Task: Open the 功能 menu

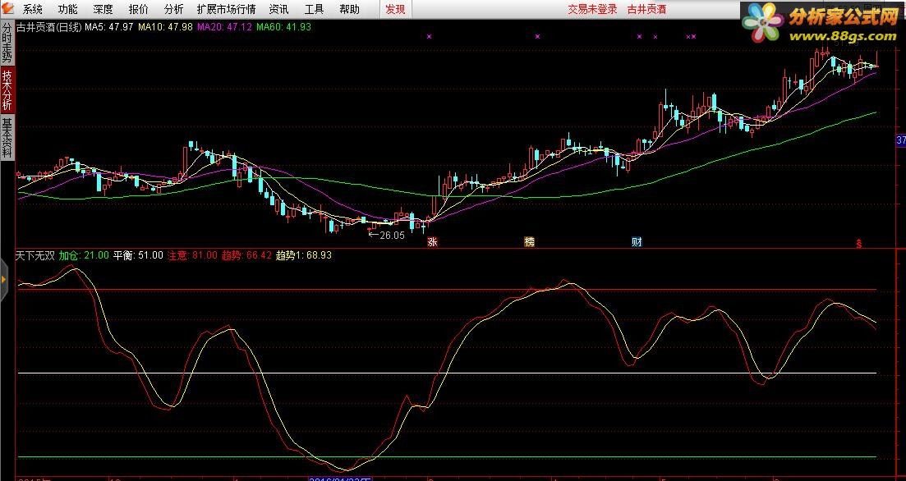Action: coord(67,9)
